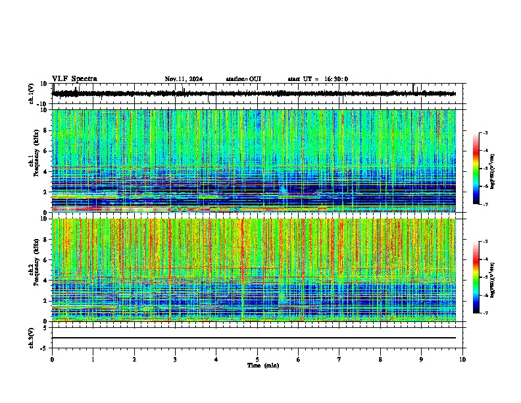Image resolution: width=521 pixels, height=403 pixels.
Task: Click the time axis tick label "9"
Action: pyautogui.click(x=421, y=360)
